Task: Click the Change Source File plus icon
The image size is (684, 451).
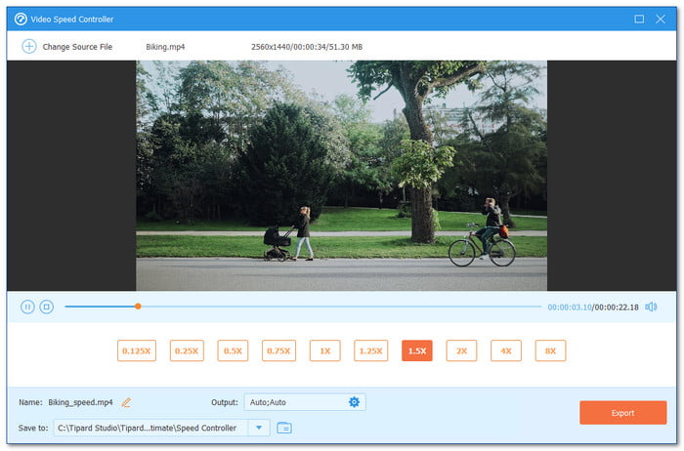Action: point(29,46)
